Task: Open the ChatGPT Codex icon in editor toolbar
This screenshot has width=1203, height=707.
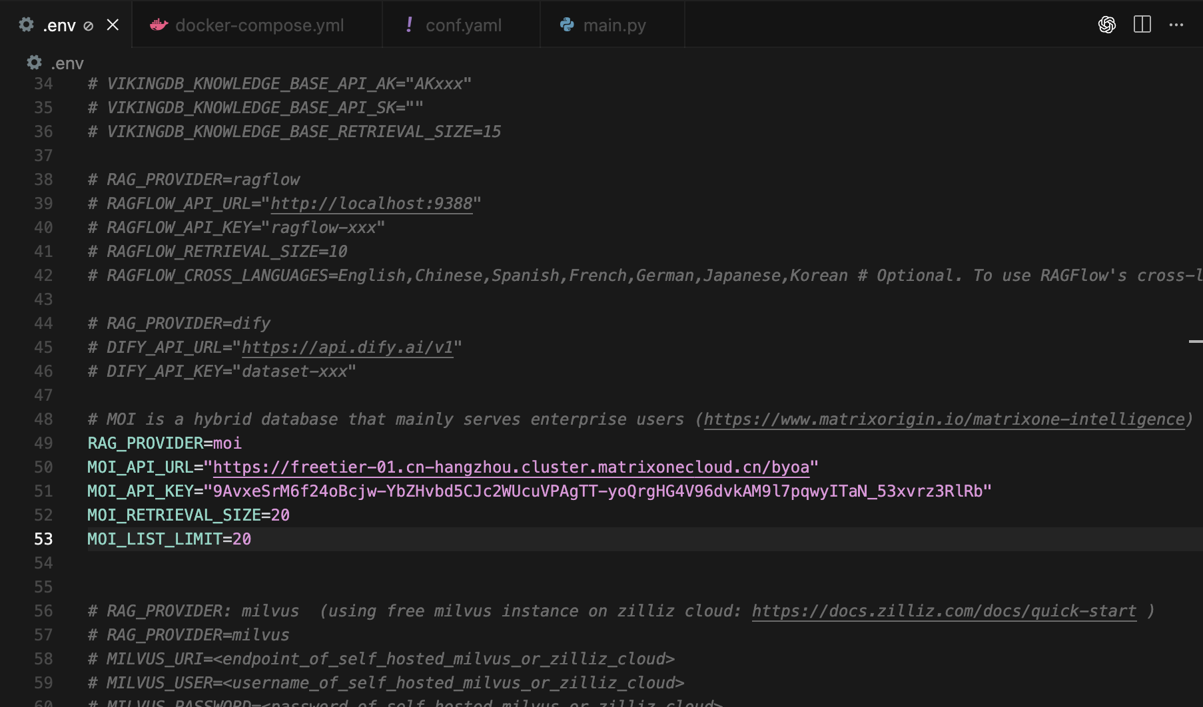Action: pos(1107,25)
